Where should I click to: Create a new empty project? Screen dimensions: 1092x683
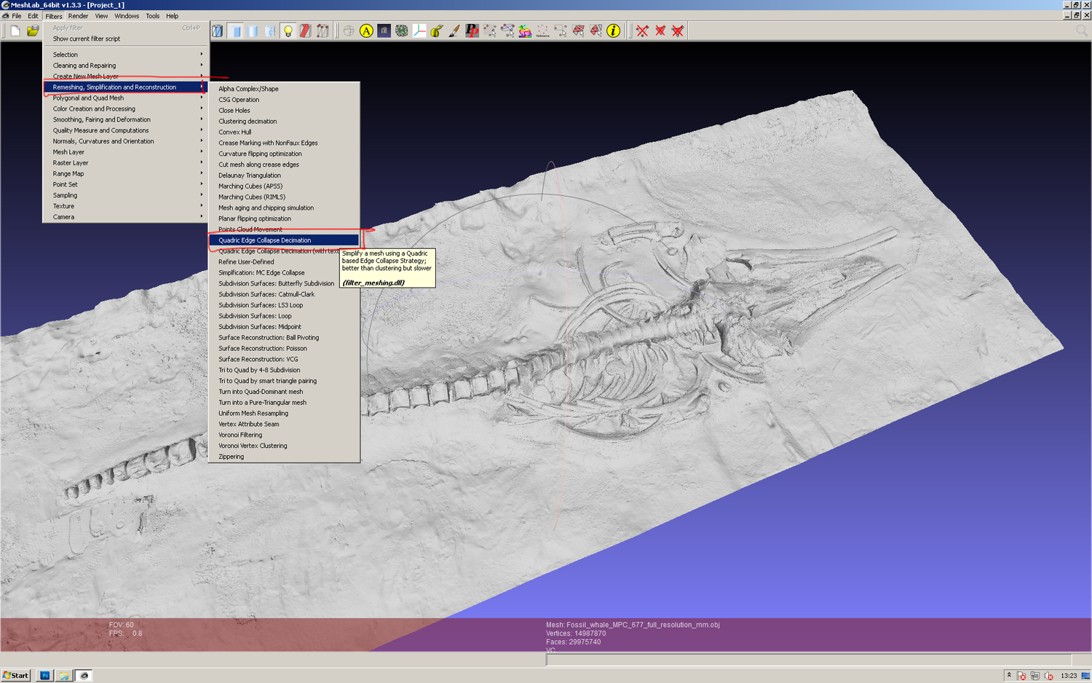pos(15,31)
